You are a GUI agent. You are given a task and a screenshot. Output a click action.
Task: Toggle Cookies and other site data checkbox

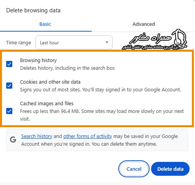(x=9, y=86)
